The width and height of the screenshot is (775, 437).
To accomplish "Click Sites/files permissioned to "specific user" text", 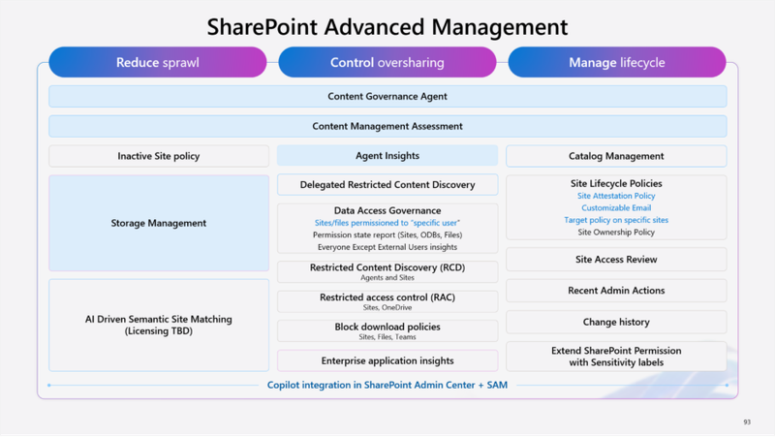I will click(387, 223).
